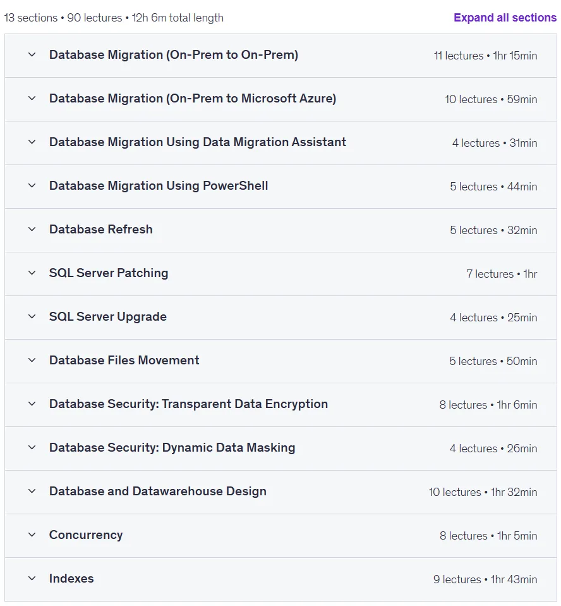This screenshot has width=561, height=606.
Task: Expand the Indexes section arrow
Action: coord(32,579)
